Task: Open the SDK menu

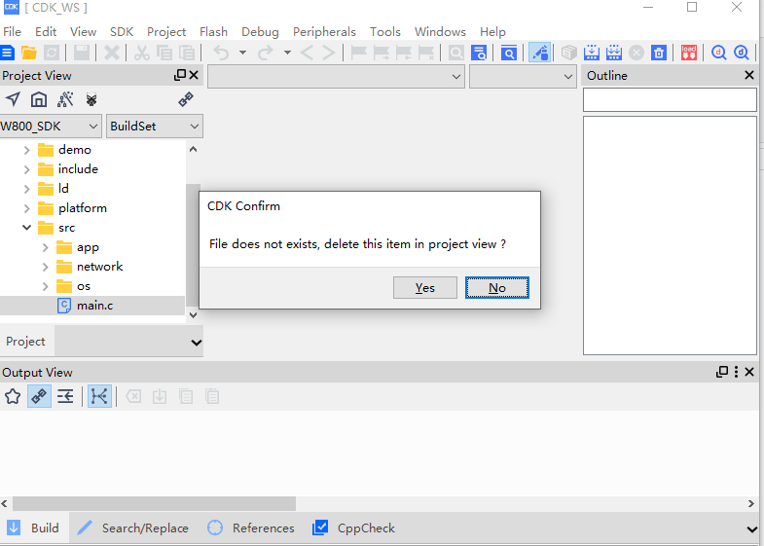Action: 122,32
